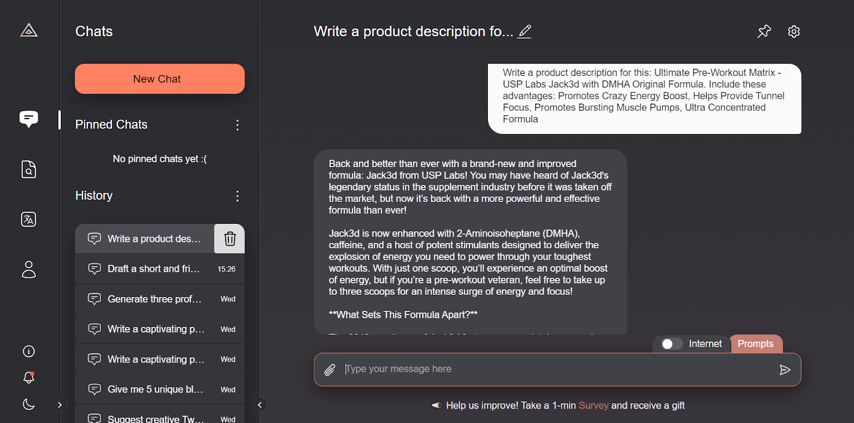Click the megaphone icon in survey banner
Screen dimensions: 854x423
[x=437, y=405]
